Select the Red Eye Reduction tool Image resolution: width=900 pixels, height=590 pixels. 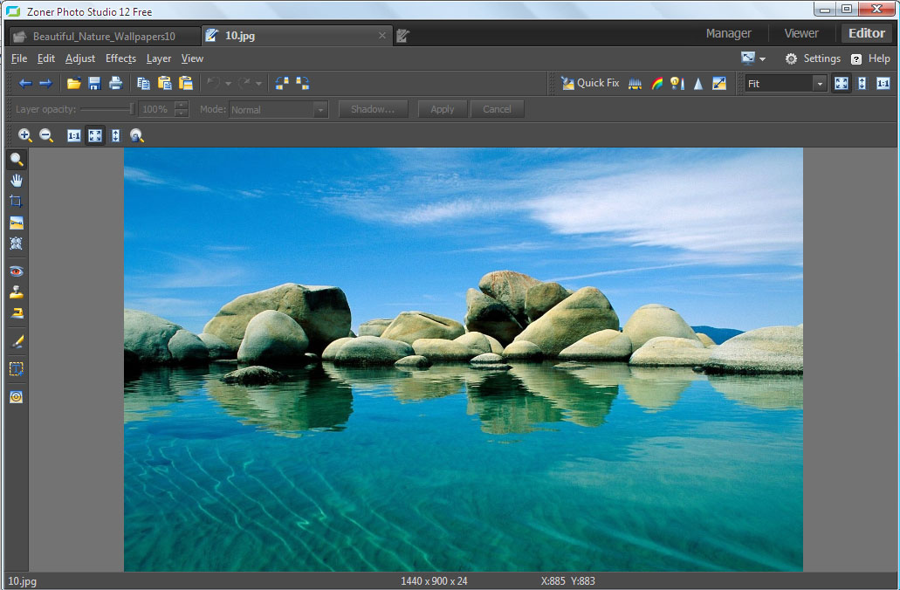16,271
